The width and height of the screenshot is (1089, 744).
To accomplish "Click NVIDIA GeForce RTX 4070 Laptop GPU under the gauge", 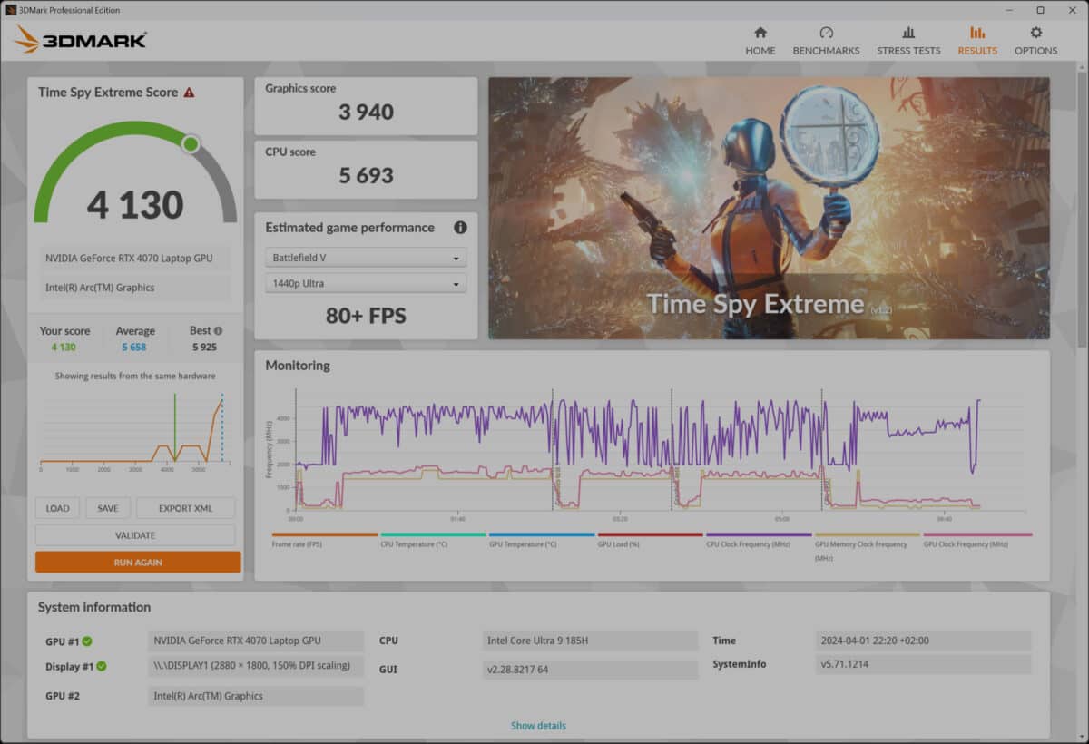I will (135, 259).
